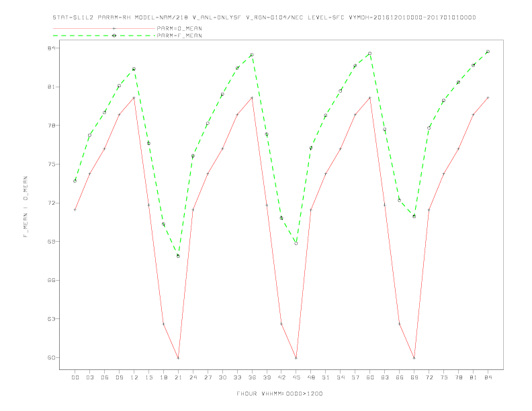
Task: Select the green F_MEAN circle marker at hour 45
Action: tap(296, 244)
